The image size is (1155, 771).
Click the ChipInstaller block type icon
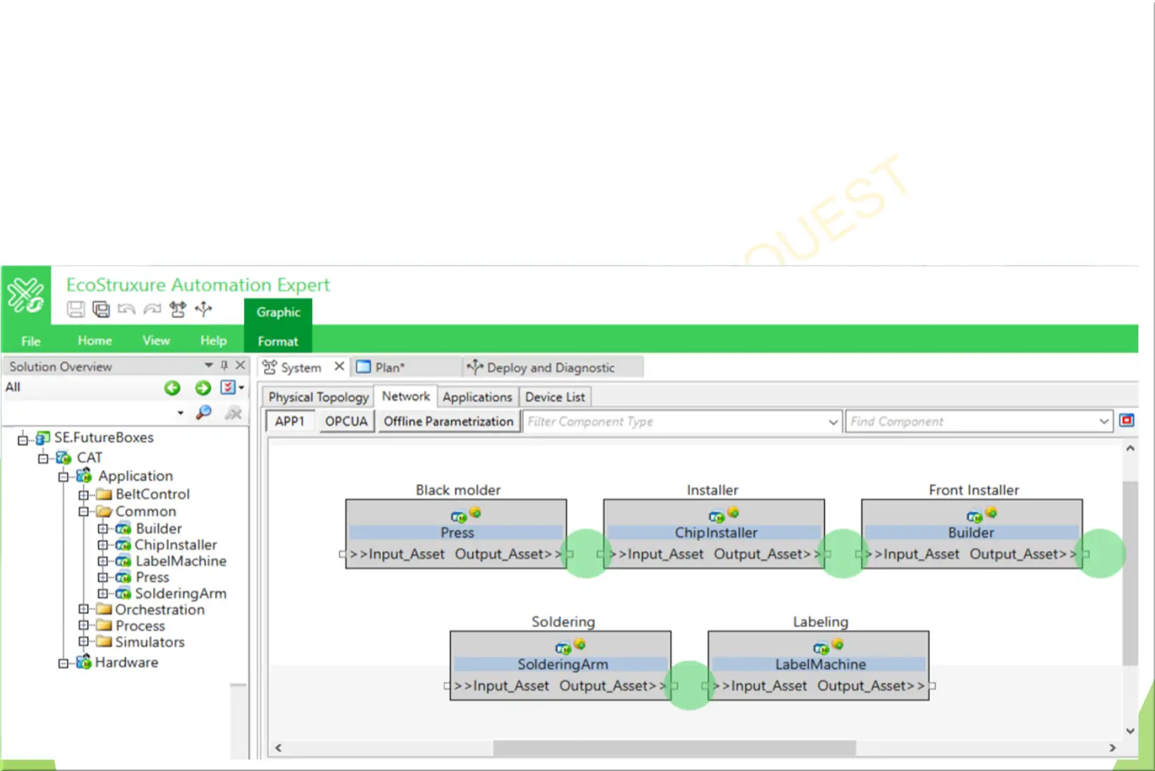coord(717,517)
